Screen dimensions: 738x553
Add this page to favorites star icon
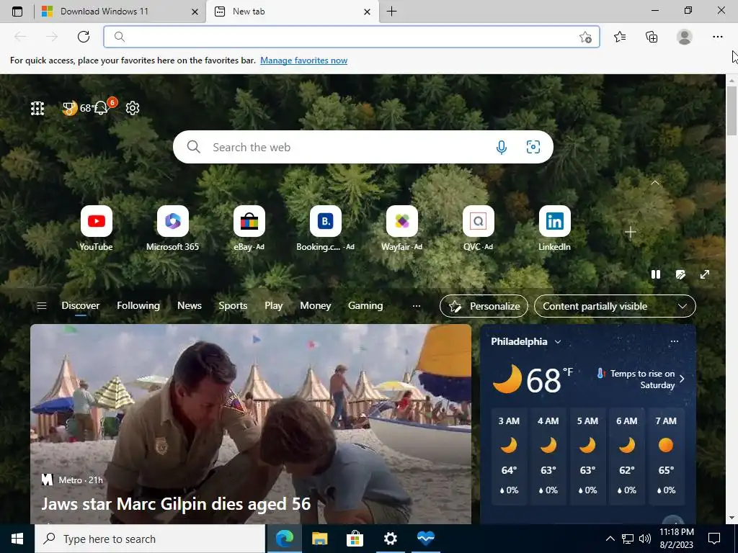(585, 37)
